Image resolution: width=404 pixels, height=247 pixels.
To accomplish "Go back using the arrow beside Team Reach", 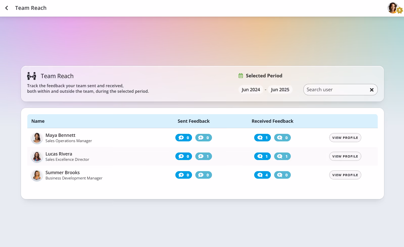I will (x=7, y=8).
